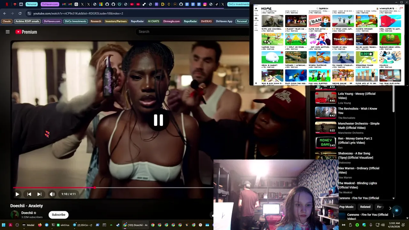This screenshot has width=409, height=230.
Task: Click the playlist scroll down arrow
Action: pyautogui.click(x=393, y=198)
